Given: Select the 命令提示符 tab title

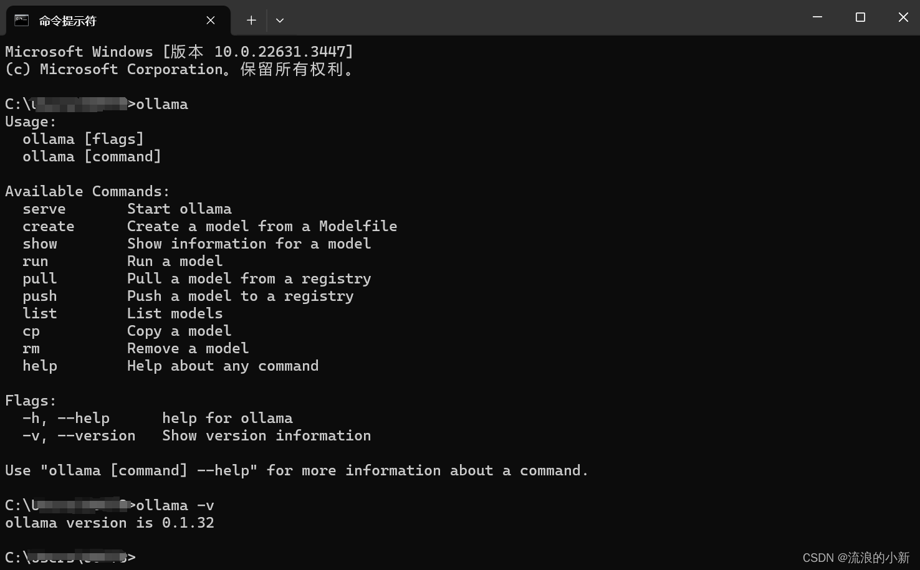Looking at the screenshot, I should pos(67,21).
